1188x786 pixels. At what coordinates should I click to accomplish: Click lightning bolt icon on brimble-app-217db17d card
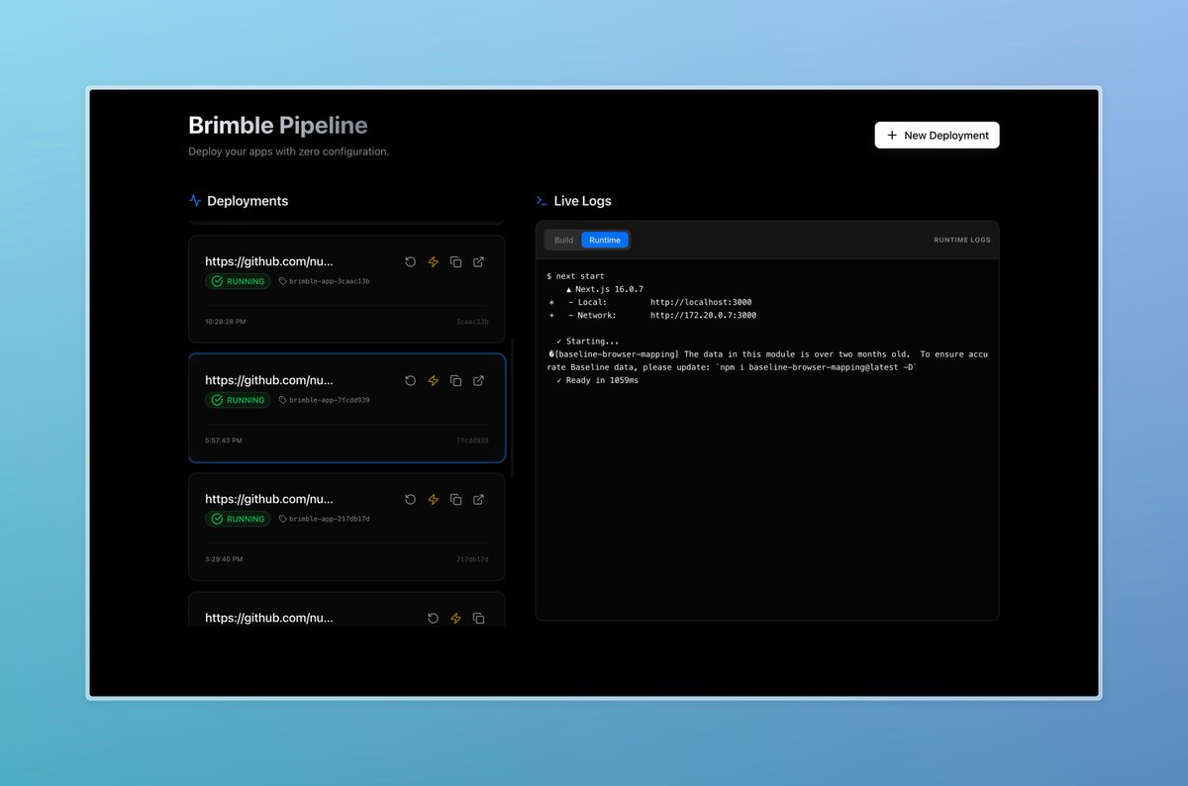(433, 499)
